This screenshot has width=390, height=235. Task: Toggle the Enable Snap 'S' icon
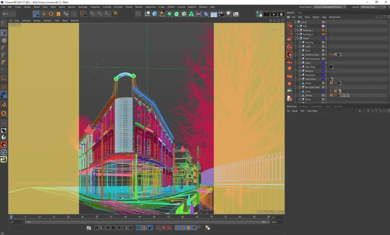(x=4, y=113)
